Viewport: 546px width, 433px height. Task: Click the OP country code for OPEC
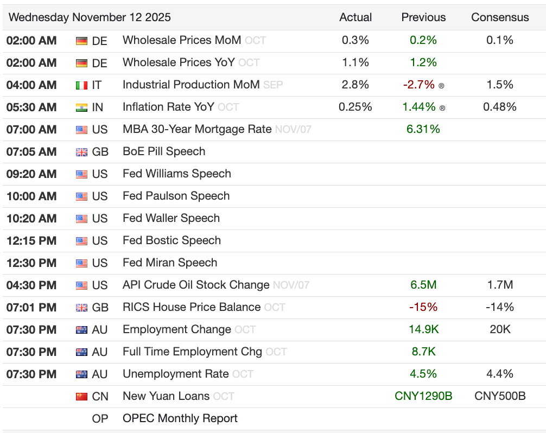point(100,419)
